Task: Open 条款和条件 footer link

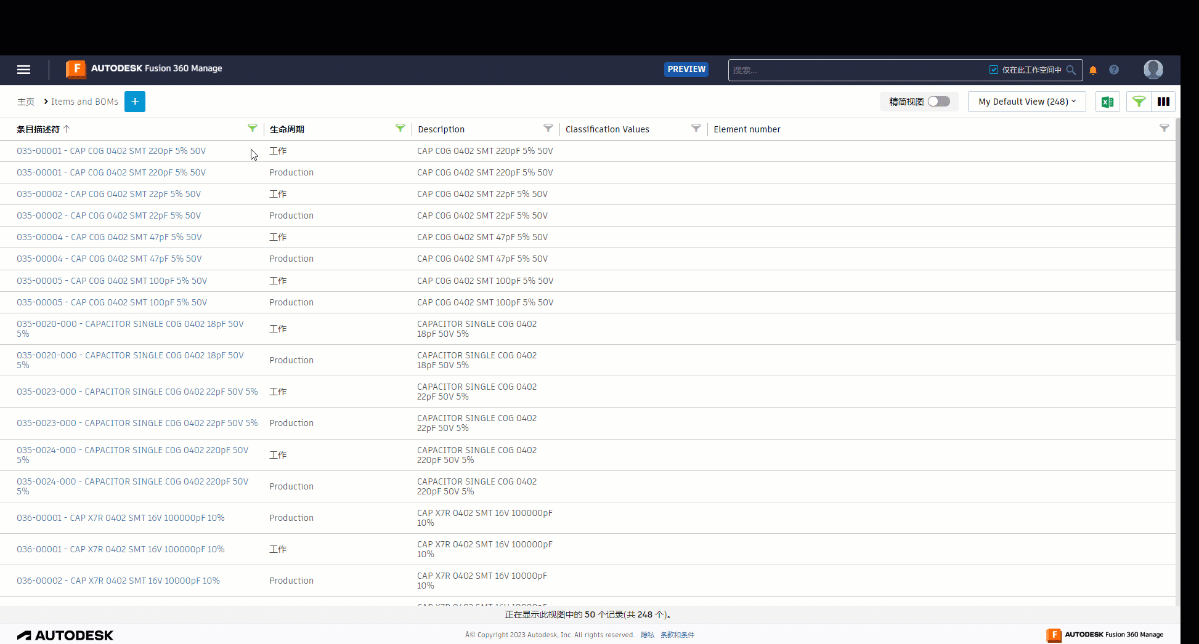Action: pos(677,635)
